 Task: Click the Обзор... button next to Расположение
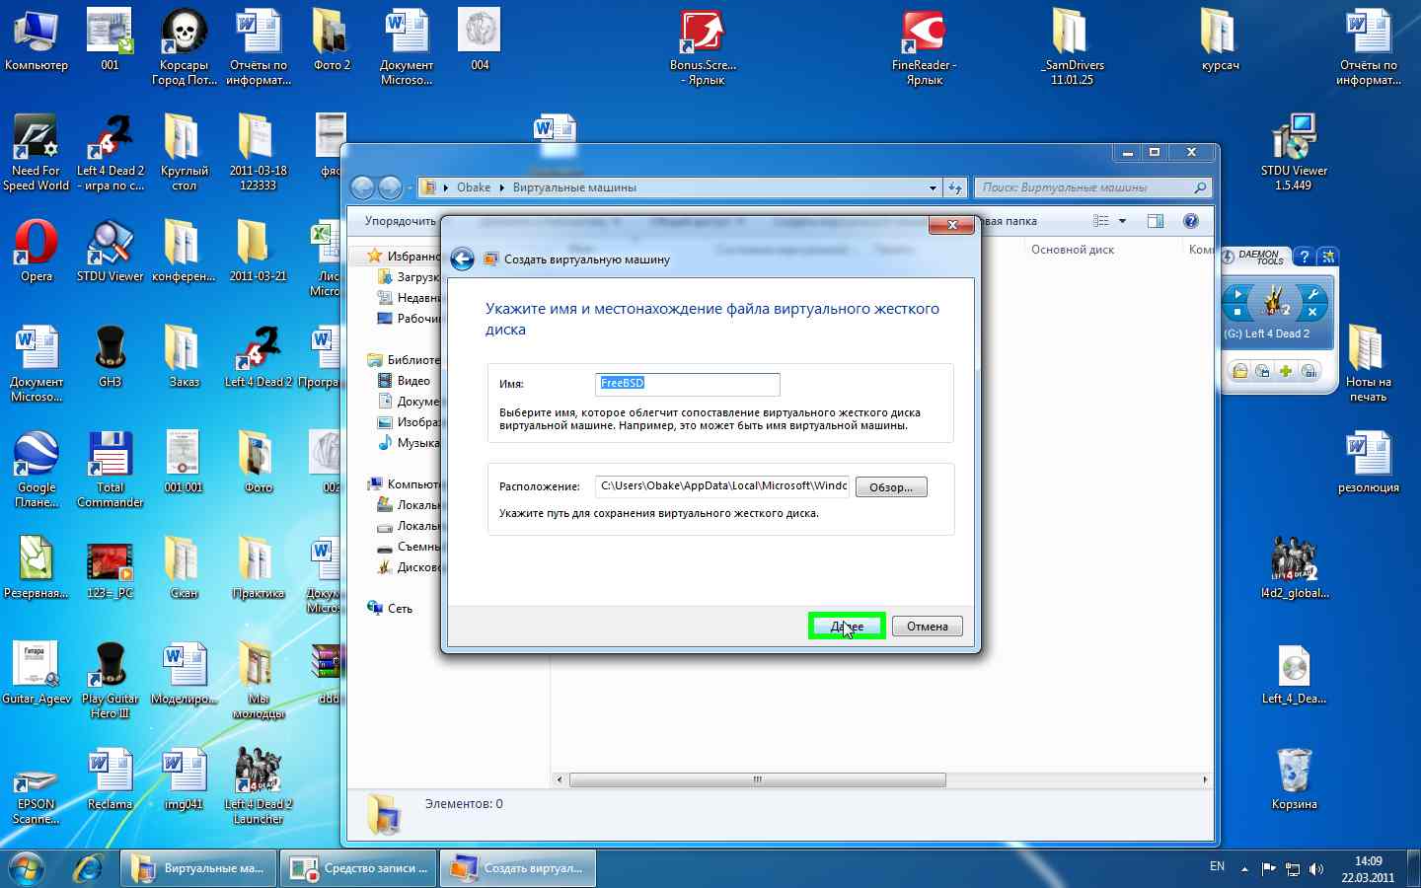pyautogui.click(x=891, y=486)
